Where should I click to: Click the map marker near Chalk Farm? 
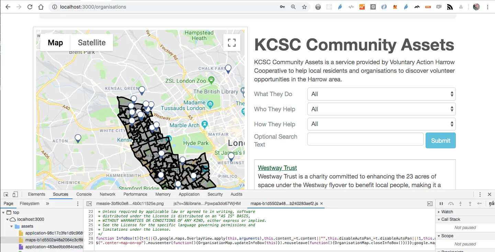point(228,69)
